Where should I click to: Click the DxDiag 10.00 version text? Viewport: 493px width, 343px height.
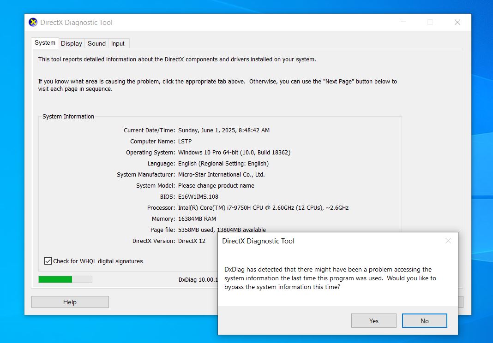(198, 279)
